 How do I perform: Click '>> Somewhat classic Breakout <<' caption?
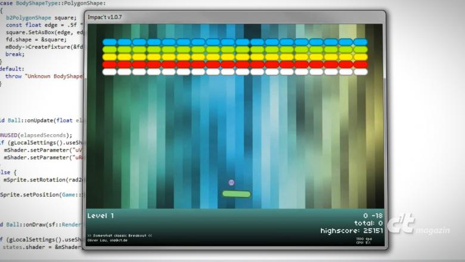[119, 236]
